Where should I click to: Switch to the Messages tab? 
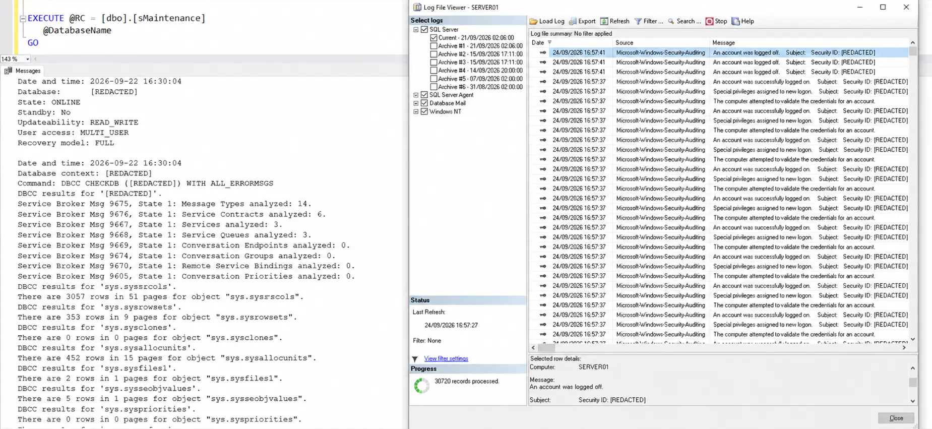22,71
